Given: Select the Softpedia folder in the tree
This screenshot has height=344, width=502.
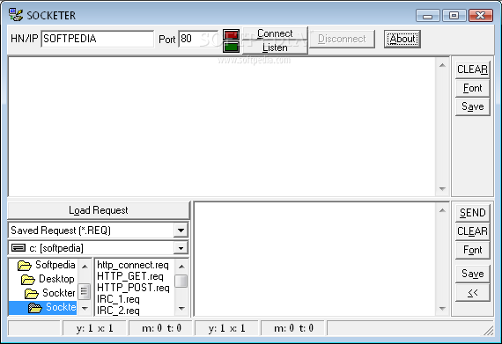Looking at the screenshot, I should (55, 265).
